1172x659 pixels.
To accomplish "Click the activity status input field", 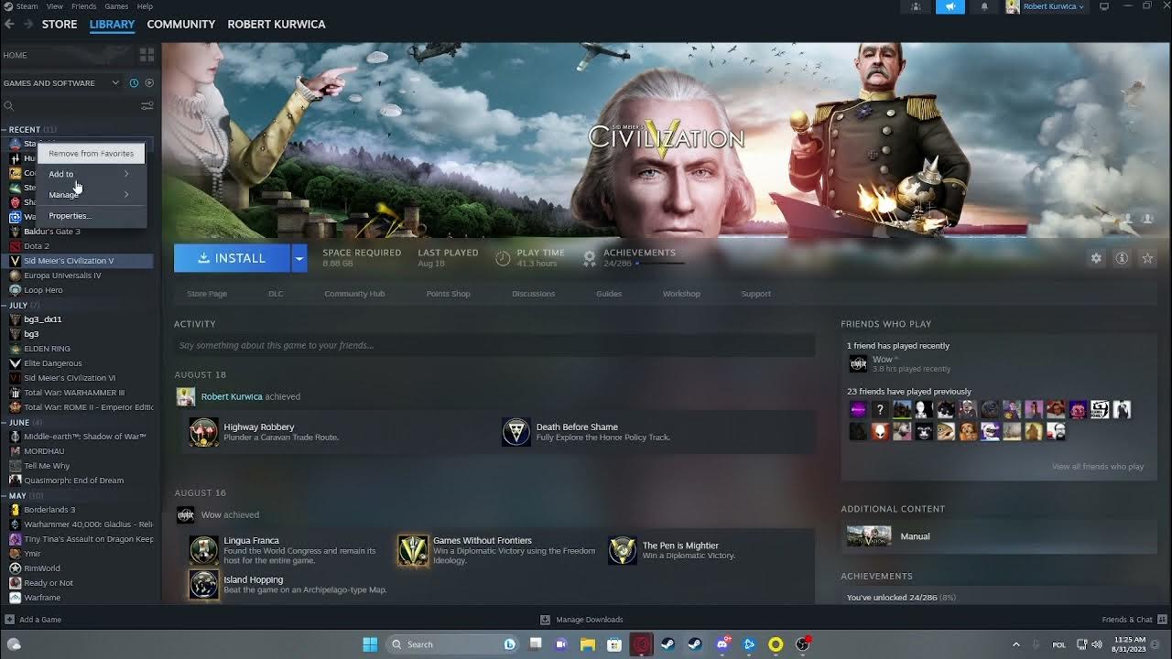I will coord(494,345).
